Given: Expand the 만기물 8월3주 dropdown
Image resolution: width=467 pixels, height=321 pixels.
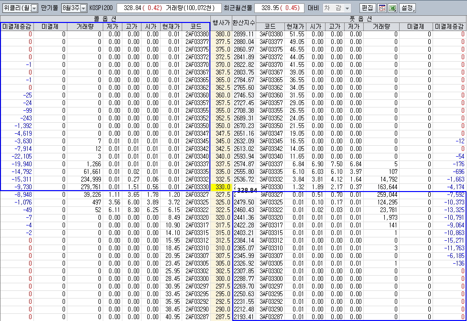Looking at the screenshot, I should click(x=74, y=8).
